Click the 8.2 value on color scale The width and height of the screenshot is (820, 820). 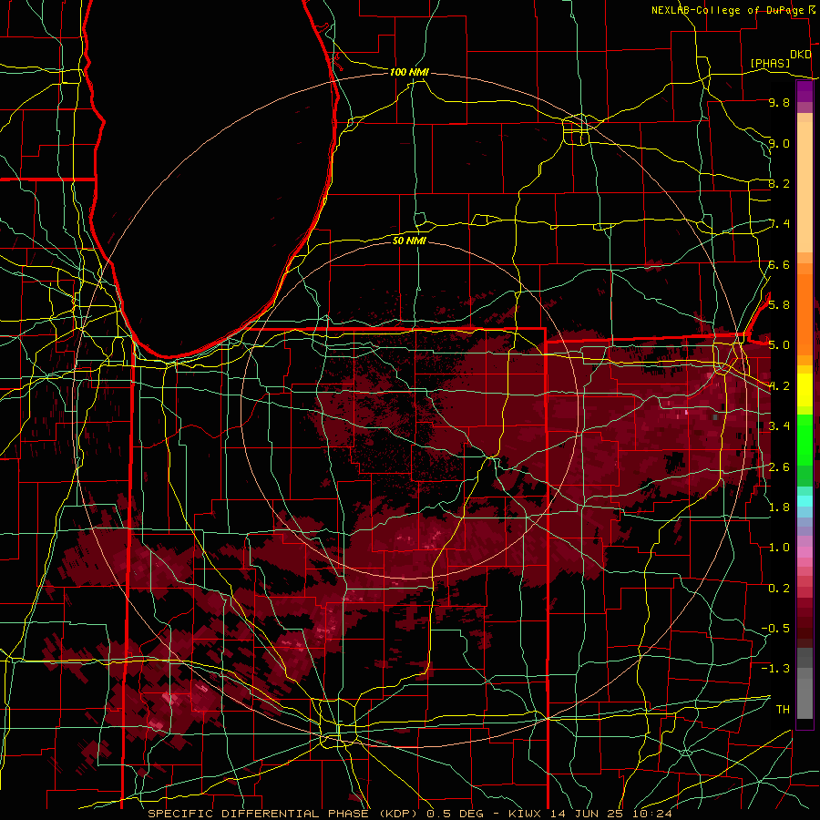point(779,183)
